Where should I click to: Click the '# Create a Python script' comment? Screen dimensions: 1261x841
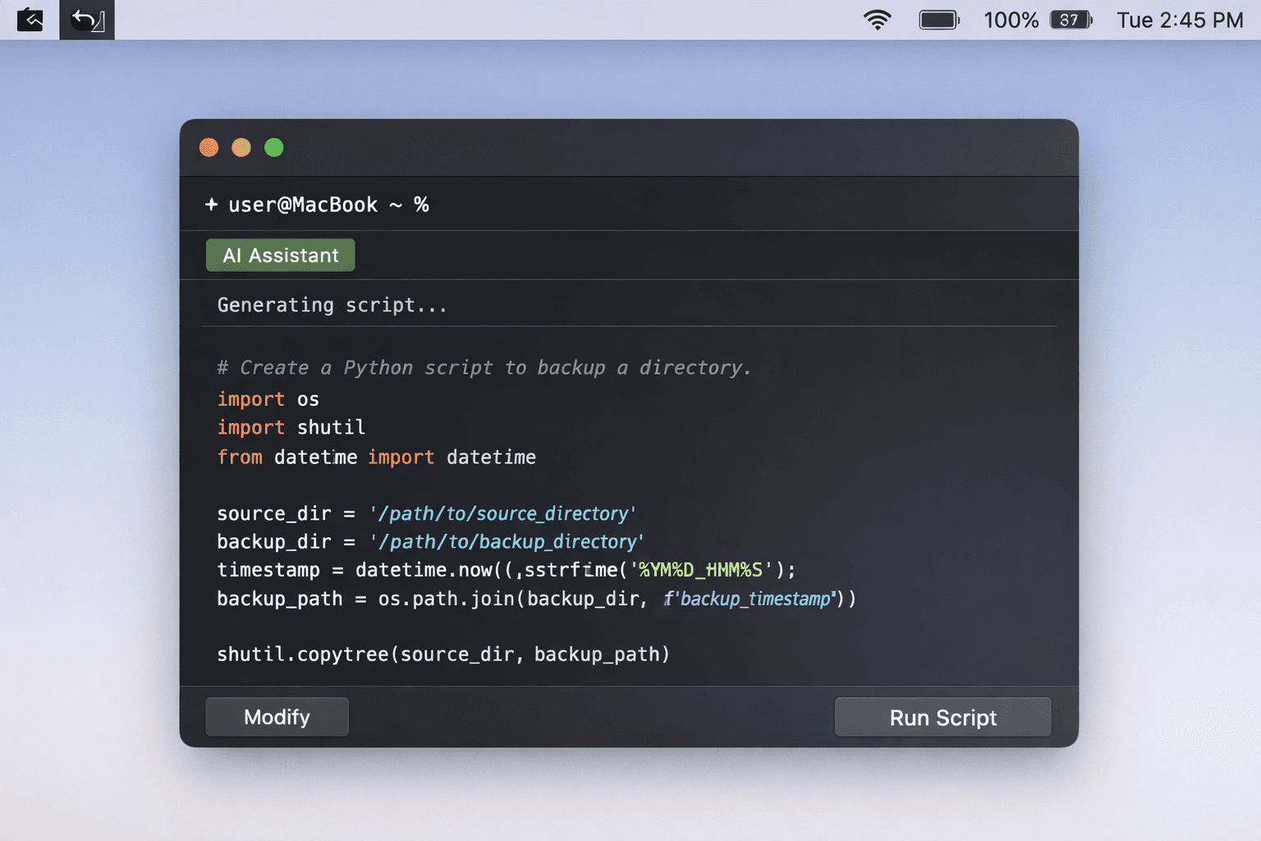tap(484, 367)
